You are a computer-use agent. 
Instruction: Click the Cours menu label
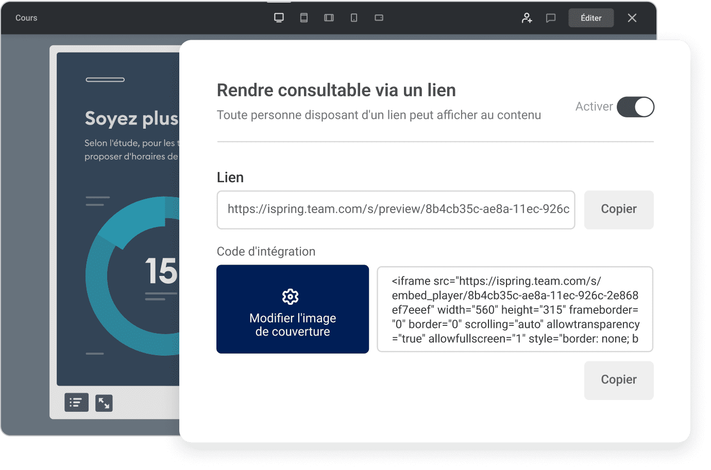[27, 18]
